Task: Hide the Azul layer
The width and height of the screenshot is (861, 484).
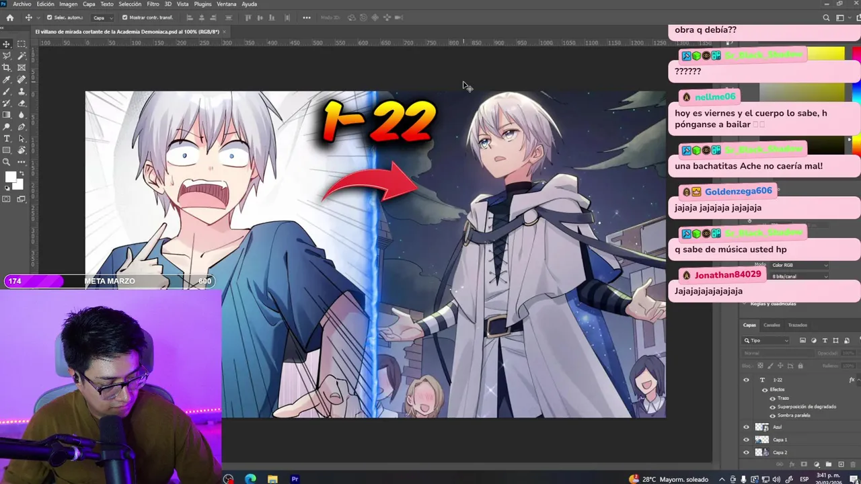Action: (x=746, y=427)
